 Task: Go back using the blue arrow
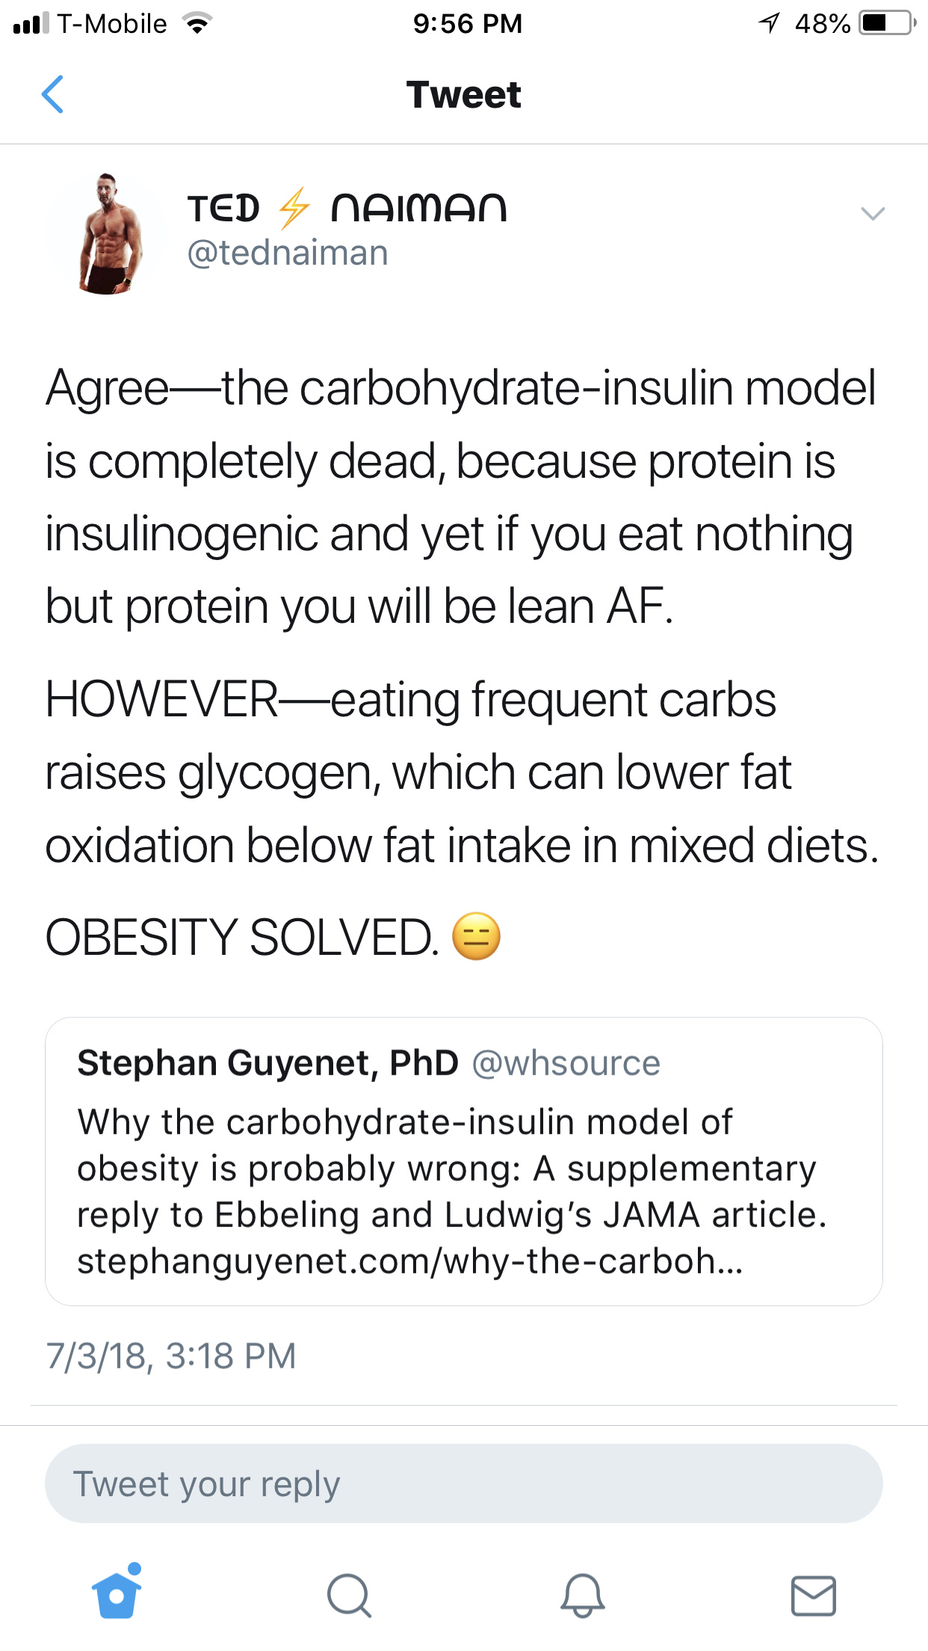tap(52, 94)
